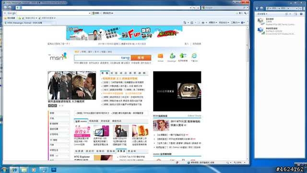Click the Home icon in IE command bar
This screenshot has width=307, height=173.
pos(185,23)
